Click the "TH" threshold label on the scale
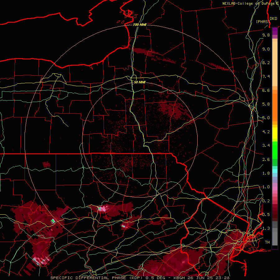The image size is (280, 280). coord(267,242)
